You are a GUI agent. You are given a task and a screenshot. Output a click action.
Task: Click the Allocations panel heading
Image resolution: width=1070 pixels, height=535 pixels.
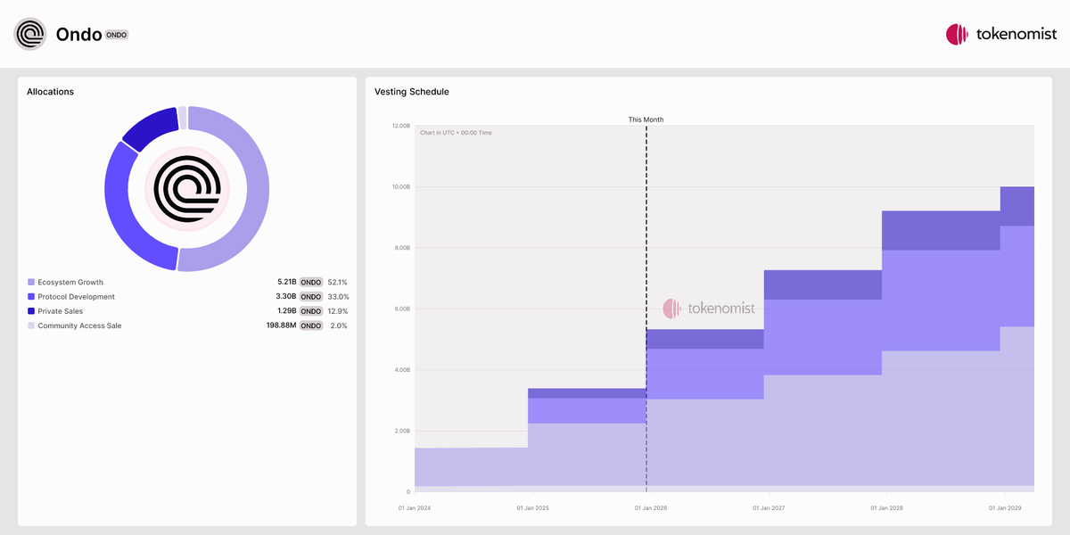pyautogui.click(x=50, y=92)
